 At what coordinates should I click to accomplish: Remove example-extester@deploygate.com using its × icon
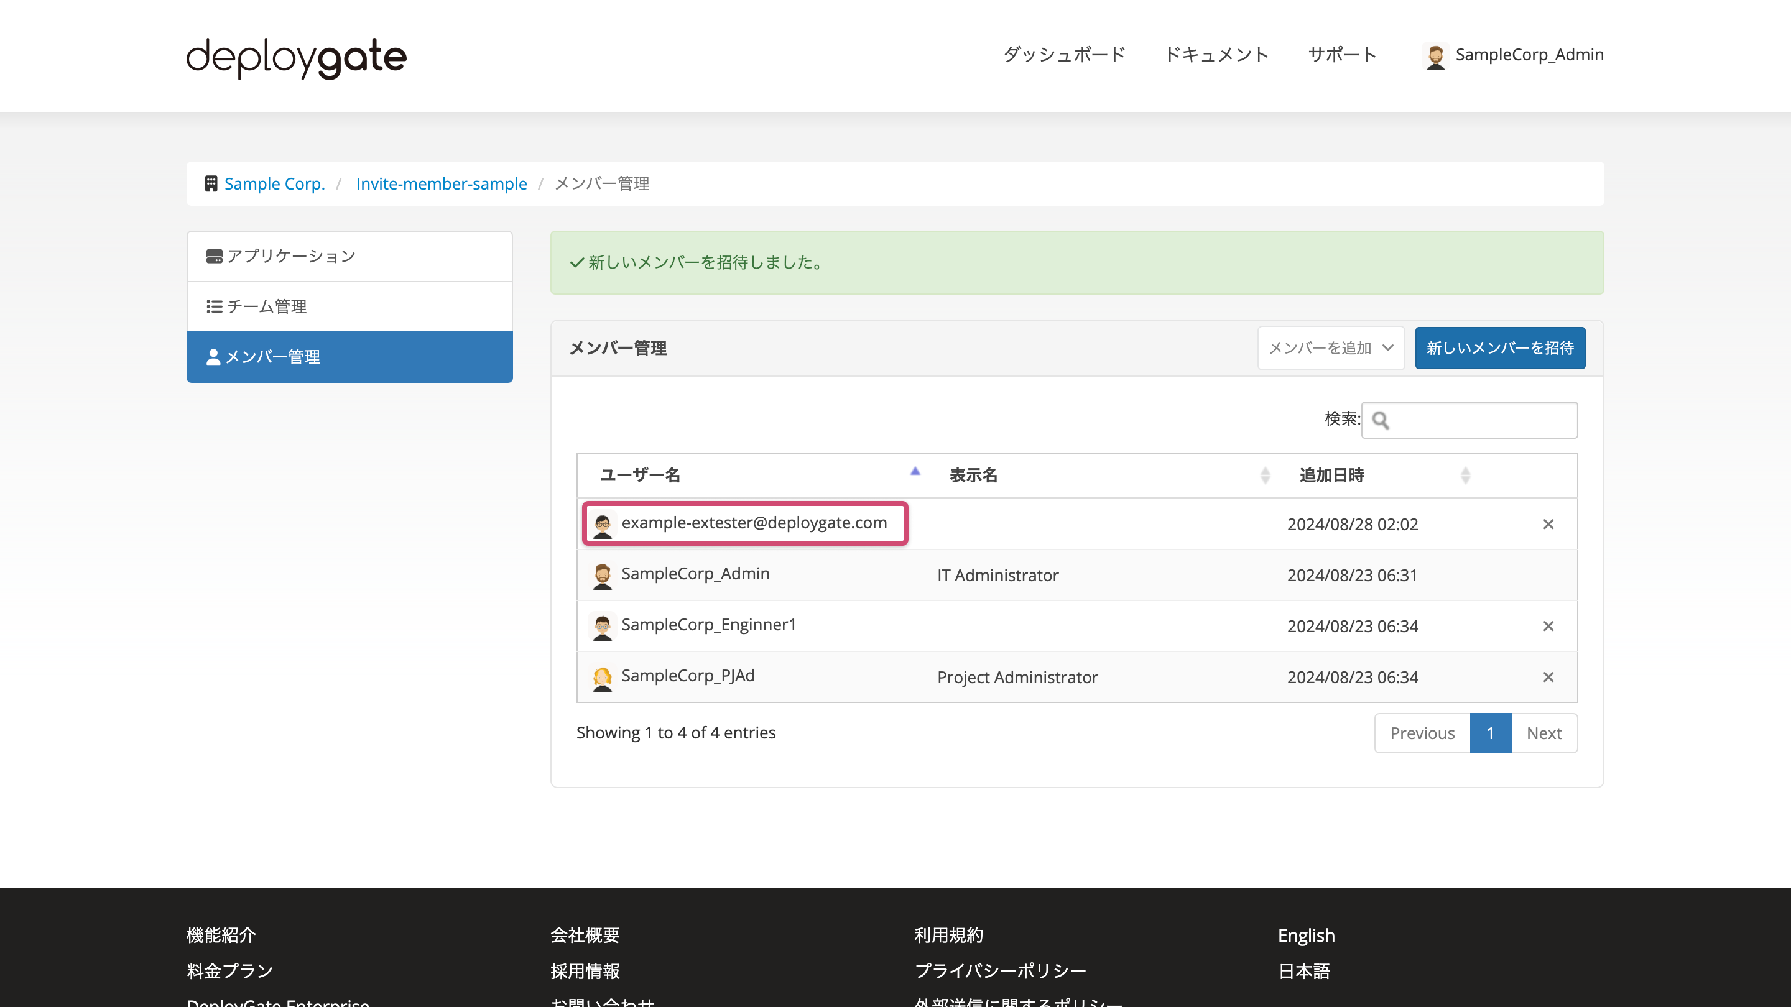point(1549,524)
